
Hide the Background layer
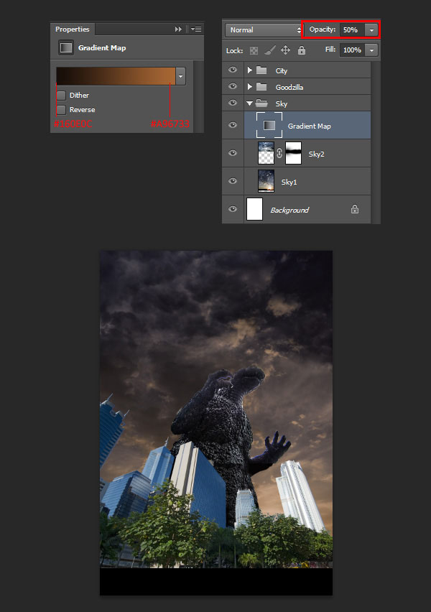[x=233, y=209]
